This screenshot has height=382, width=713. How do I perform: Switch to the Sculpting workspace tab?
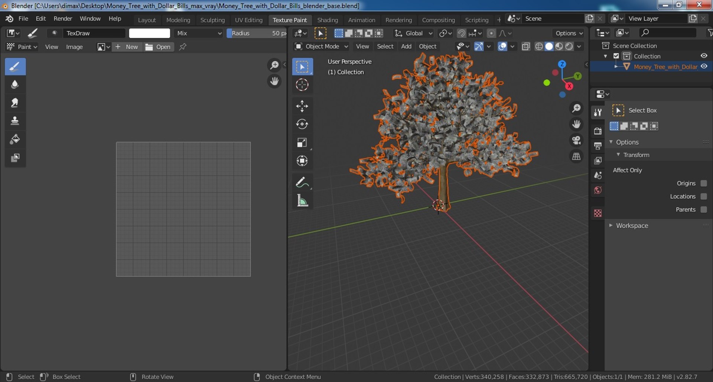(212, 20)
